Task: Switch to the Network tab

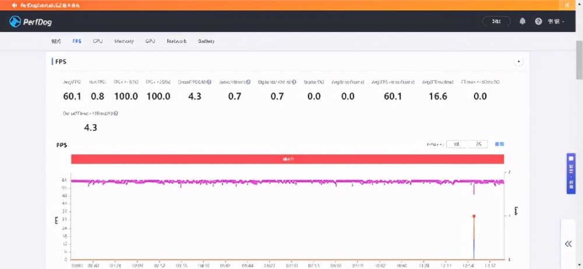Action: [177, 41]
